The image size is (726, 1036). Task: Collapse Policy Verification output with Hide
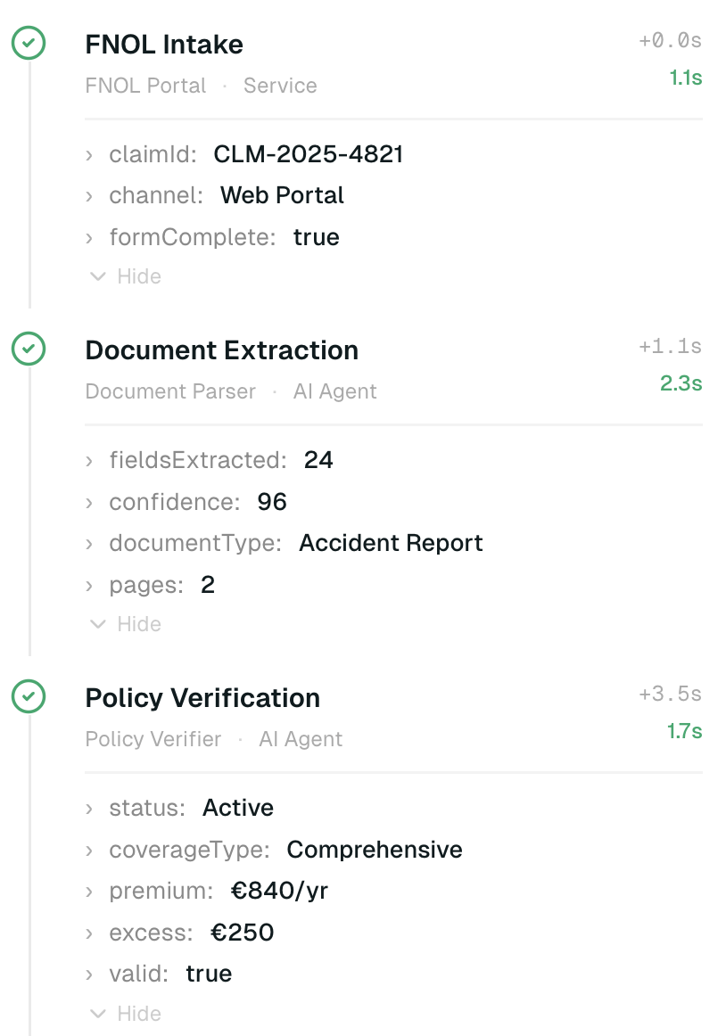(x=123, y=1014)
